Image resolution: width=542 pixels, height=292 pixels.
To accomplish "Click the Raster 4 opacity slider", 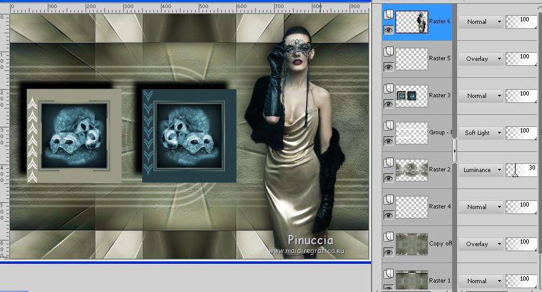I will (521, 207).
